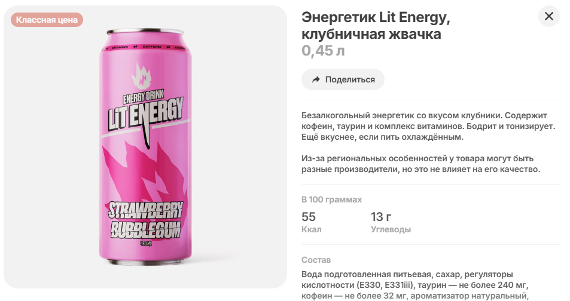570x301 pixels.
Task: Click the 13 г Углеводы value
Action: point(381,217)
